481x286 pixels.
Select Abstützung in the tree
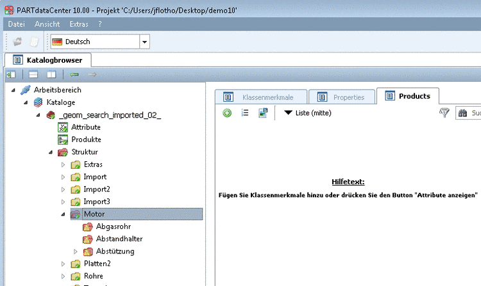pyautogui.click(x=115, y=251)
